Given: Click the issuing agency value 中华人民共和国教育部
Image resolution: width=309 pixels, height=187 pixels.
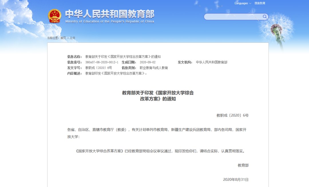Looking at the screenshot, I should [211, 62].
